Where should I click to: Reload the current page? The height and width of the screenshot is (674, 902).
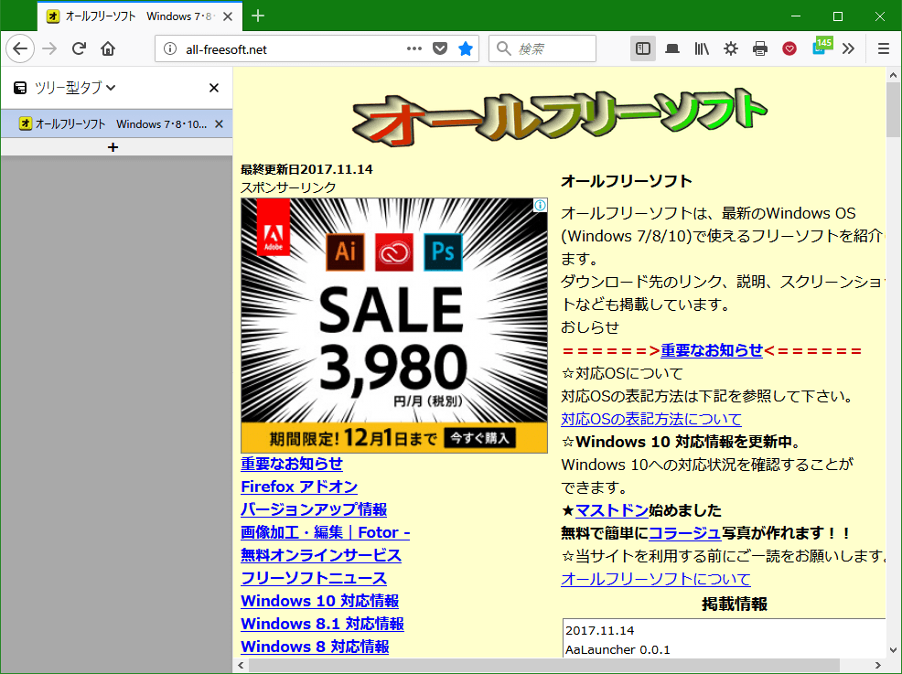coord(81,48)
